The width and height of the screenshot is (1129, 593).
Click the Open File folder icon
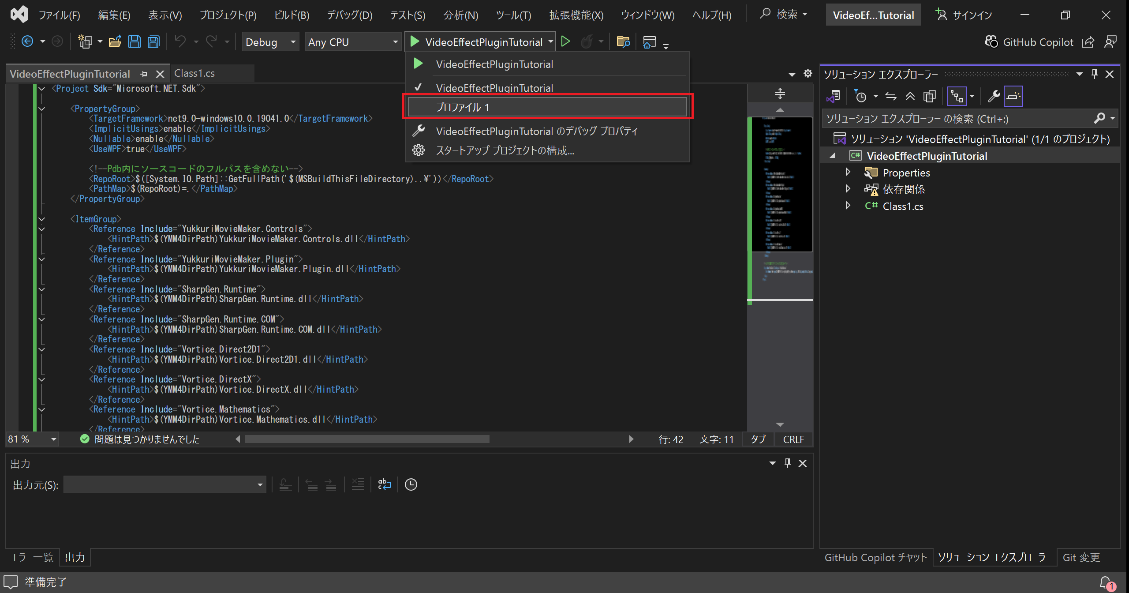click(115, 42)
